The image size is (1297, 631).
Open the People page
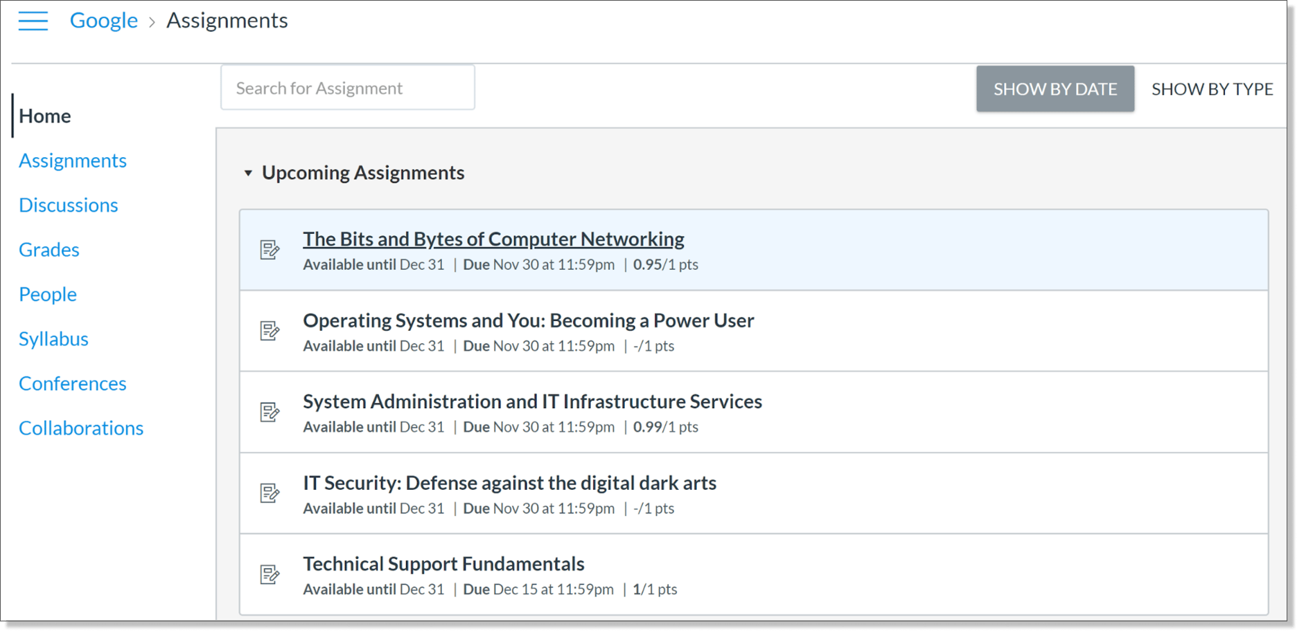coord(48,293)
